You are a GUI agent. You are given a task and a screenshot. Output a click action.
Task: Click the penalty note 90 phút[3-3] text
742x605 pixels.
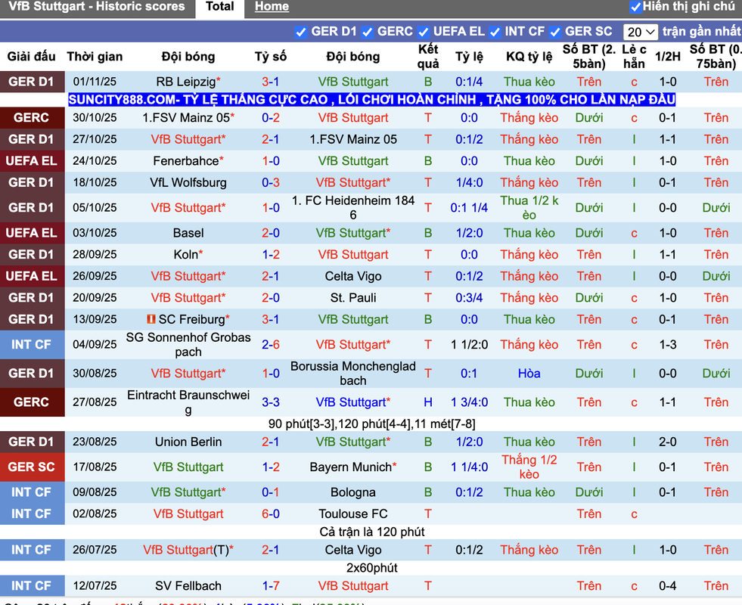click(x=371, y=423)
